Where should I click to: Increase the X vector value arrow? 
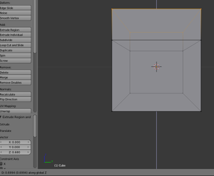pyautogui.click(x=29, y=142)
